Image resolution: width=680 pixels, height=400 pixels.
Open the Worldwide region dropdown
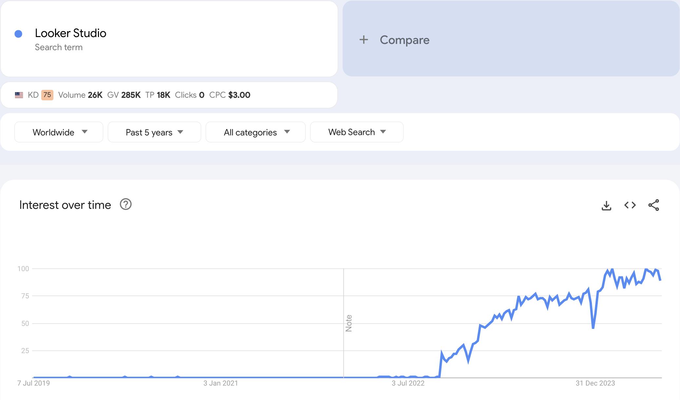click(x=59, y=132)
